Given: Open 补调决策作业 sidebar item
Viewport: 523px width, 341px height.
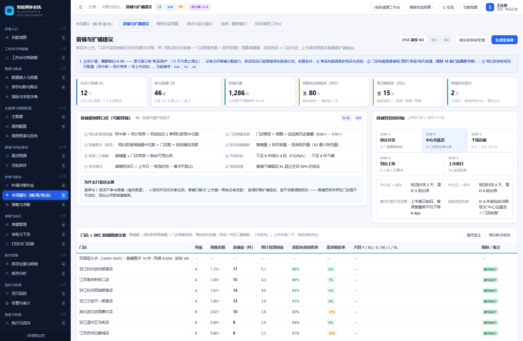Looking at the screenshot, I should (35, 186).
